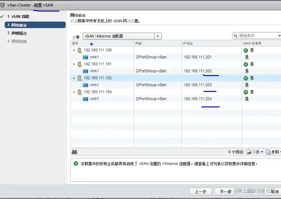
Task: Collapse host 192.168.111.101 tree node
Action: pos(74,64)
